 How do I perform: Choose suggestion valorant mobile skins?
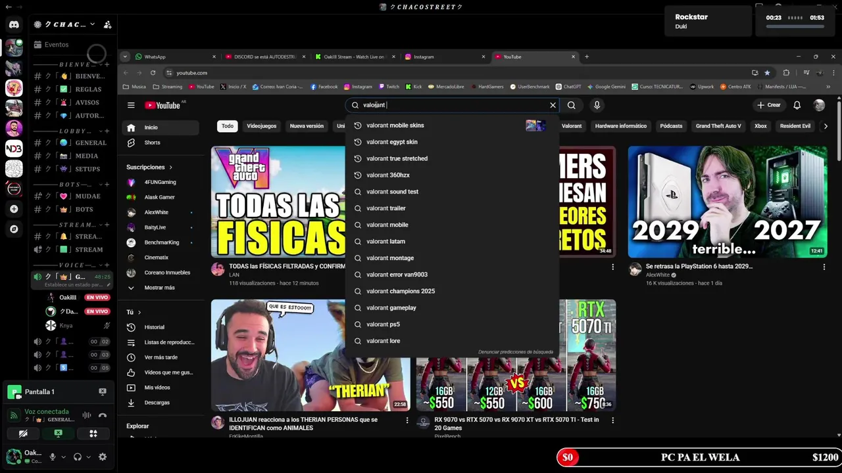click(453, 125)
